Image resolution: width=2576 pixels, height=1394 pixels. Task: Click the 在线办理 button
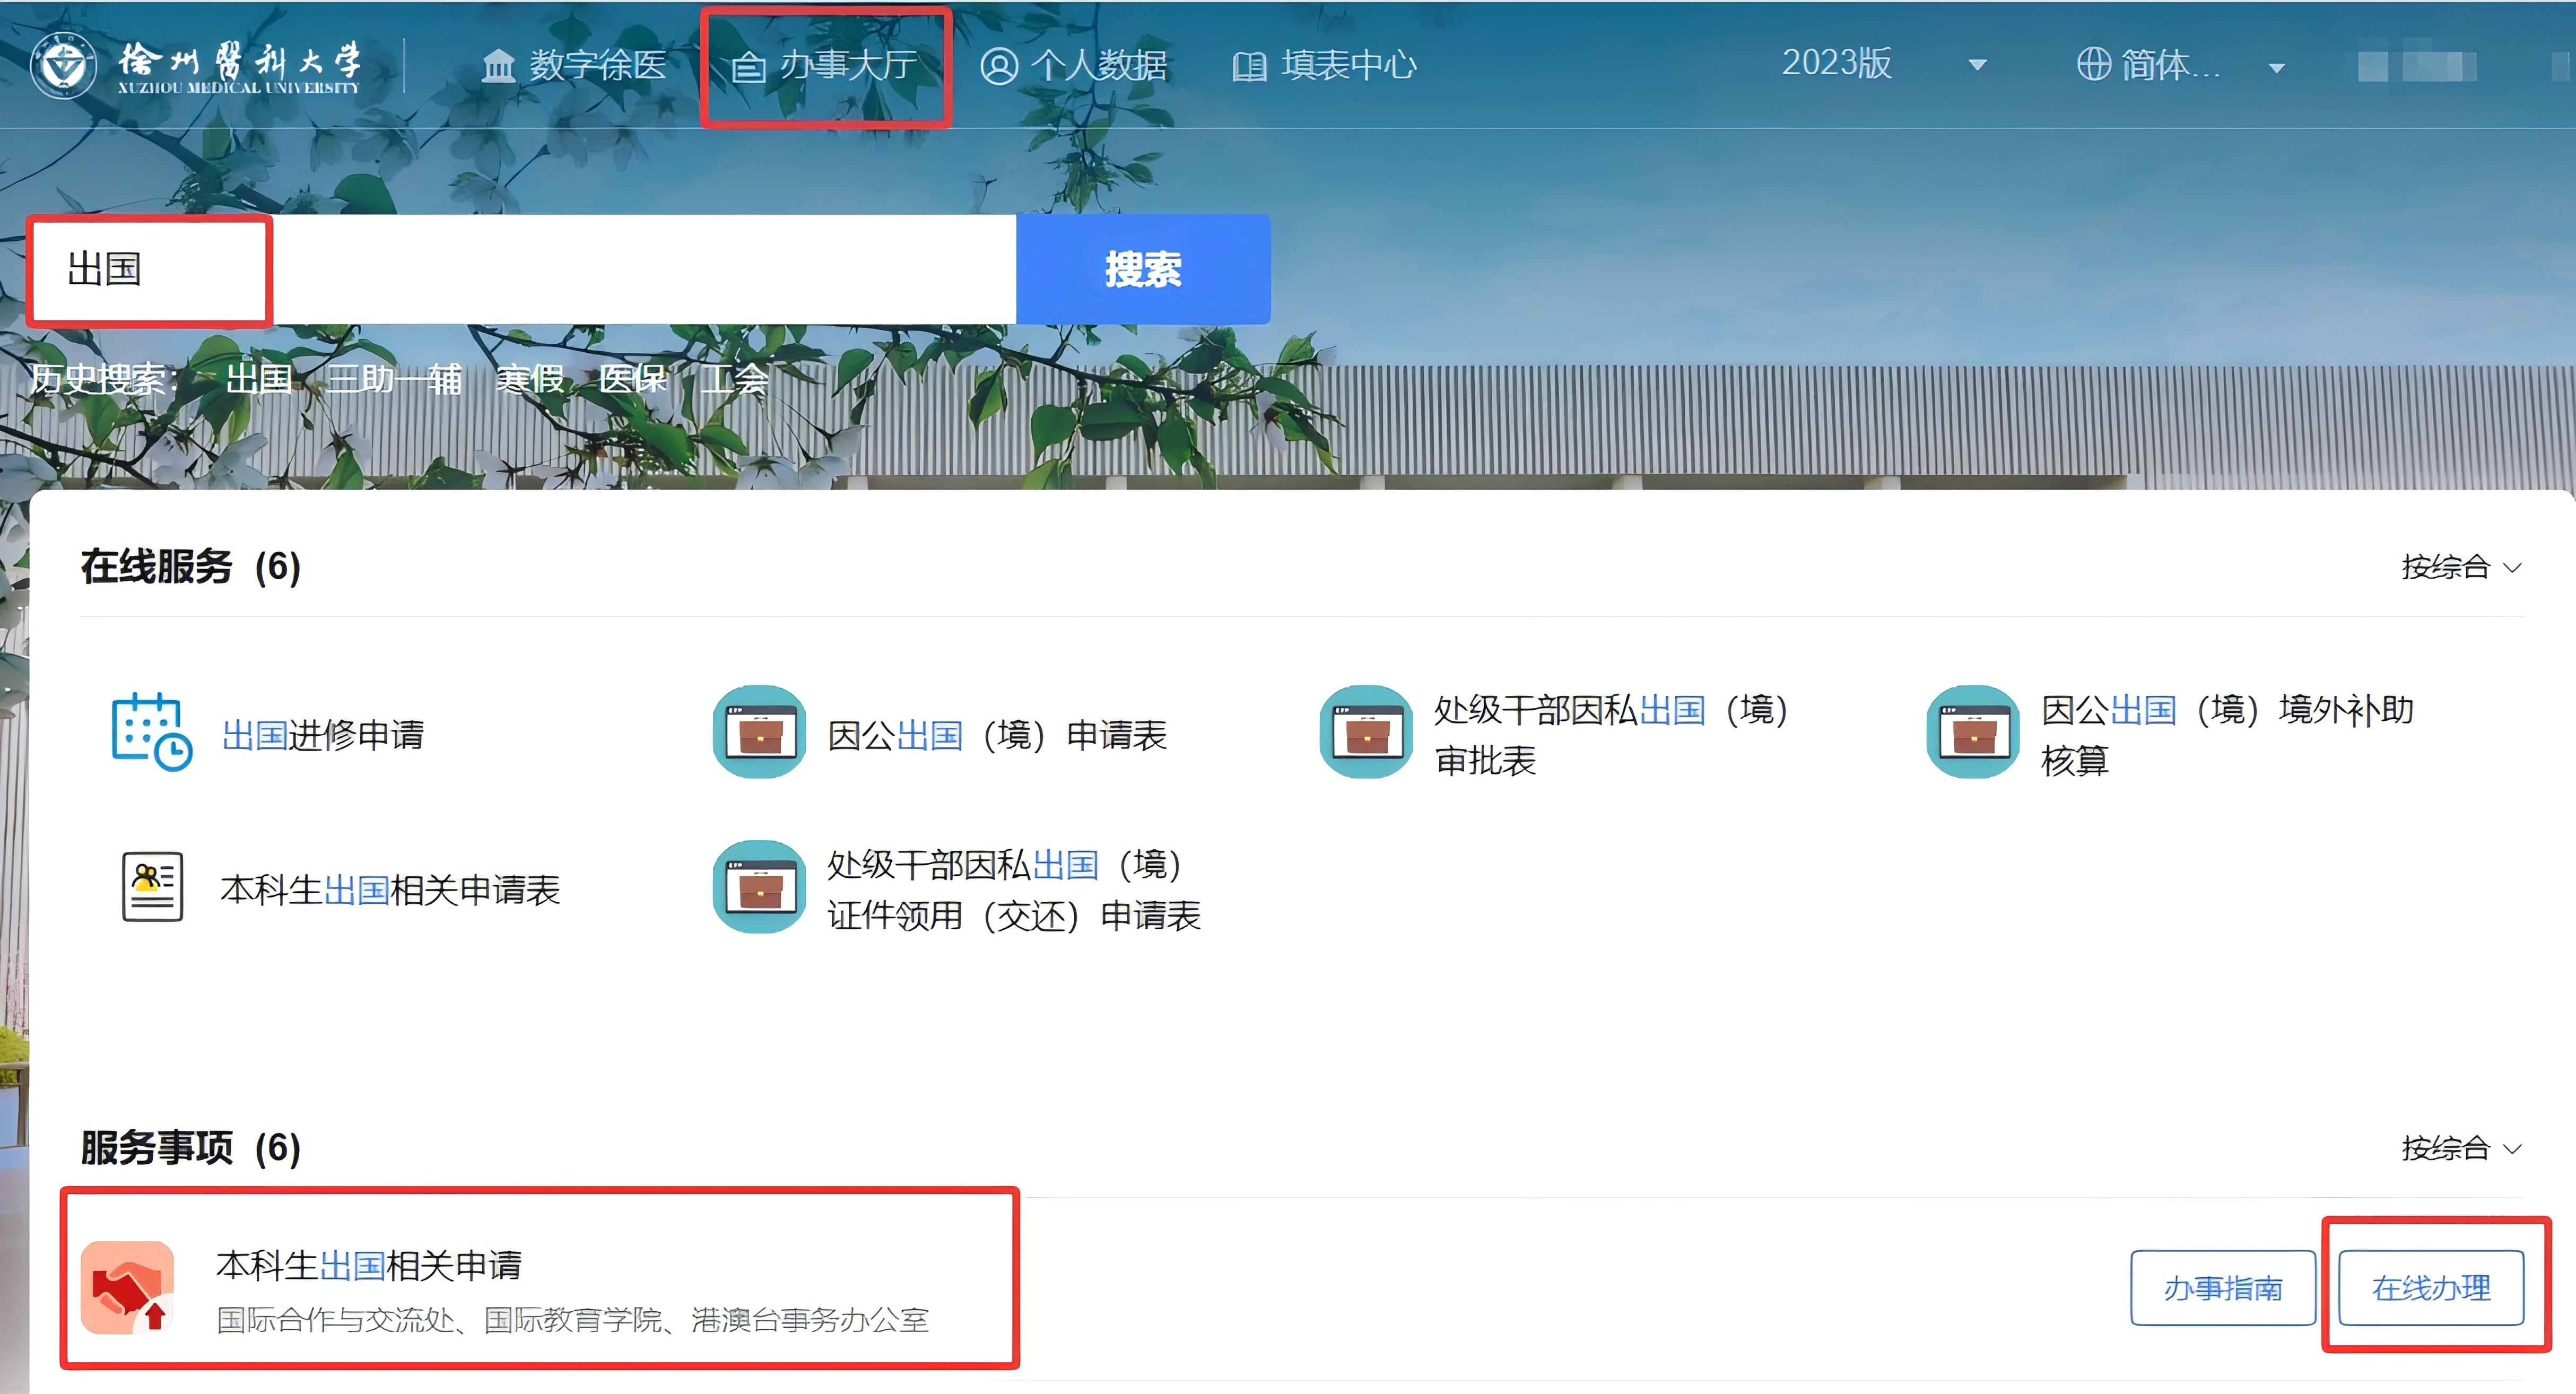[2431, 1288]
